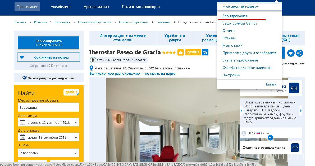
Task: Expand the "2 взрослых" guests dropdown
Action: pyautogui.click(x=49, y=153)
